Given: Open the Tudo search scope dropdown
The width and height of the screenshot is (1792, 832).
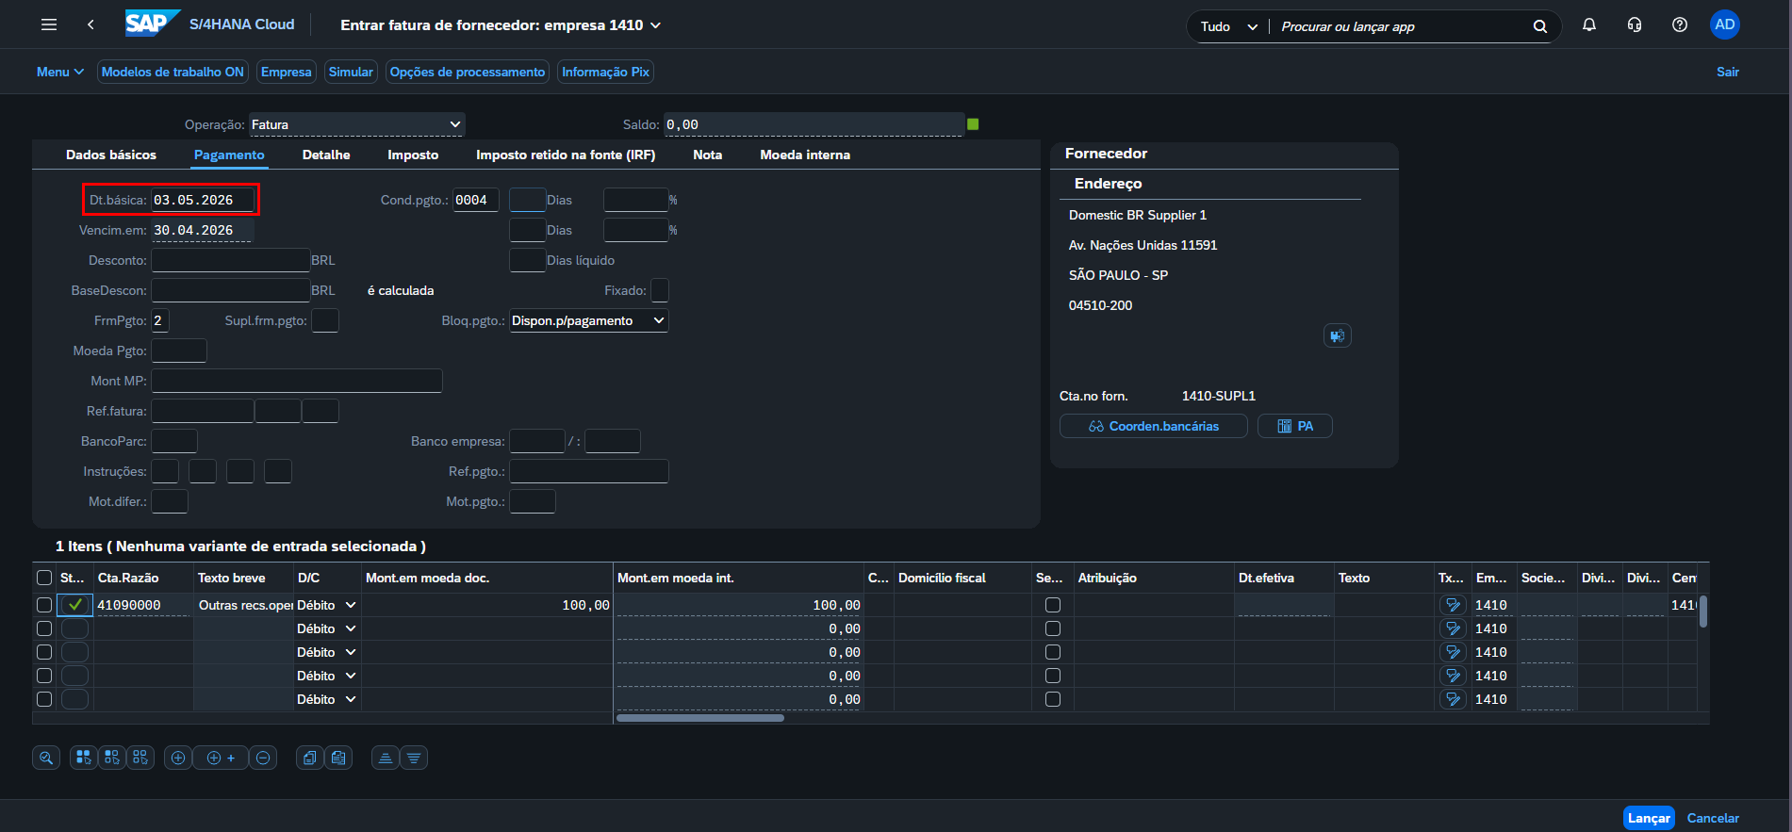Looking at the screenshot, I should pyautogui.click(x=1229, y=26).
